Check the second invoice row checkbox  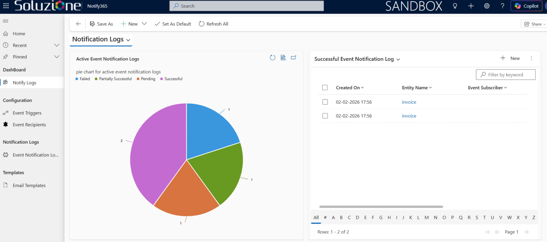pyautogui.click(x=325, y=116)
